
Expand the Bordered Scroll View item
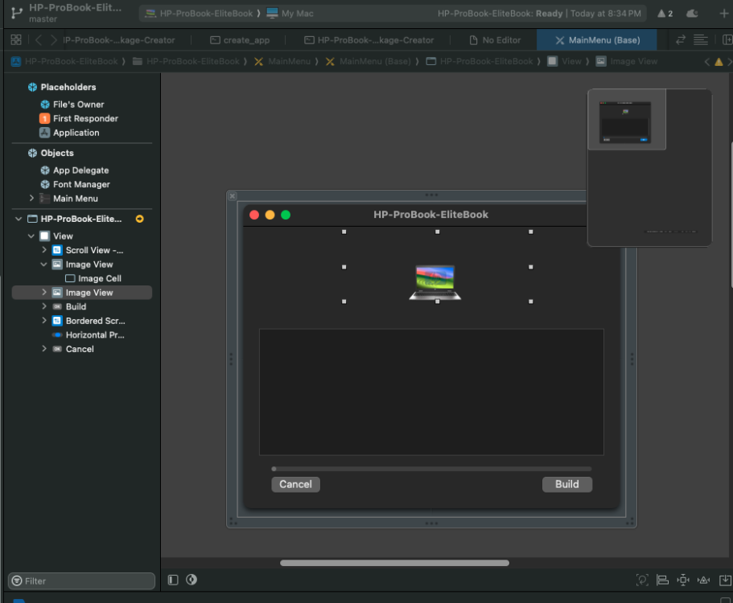coord(44,321)
